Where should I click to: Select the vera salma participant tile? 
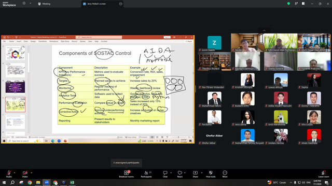click(x=247, y=117)
